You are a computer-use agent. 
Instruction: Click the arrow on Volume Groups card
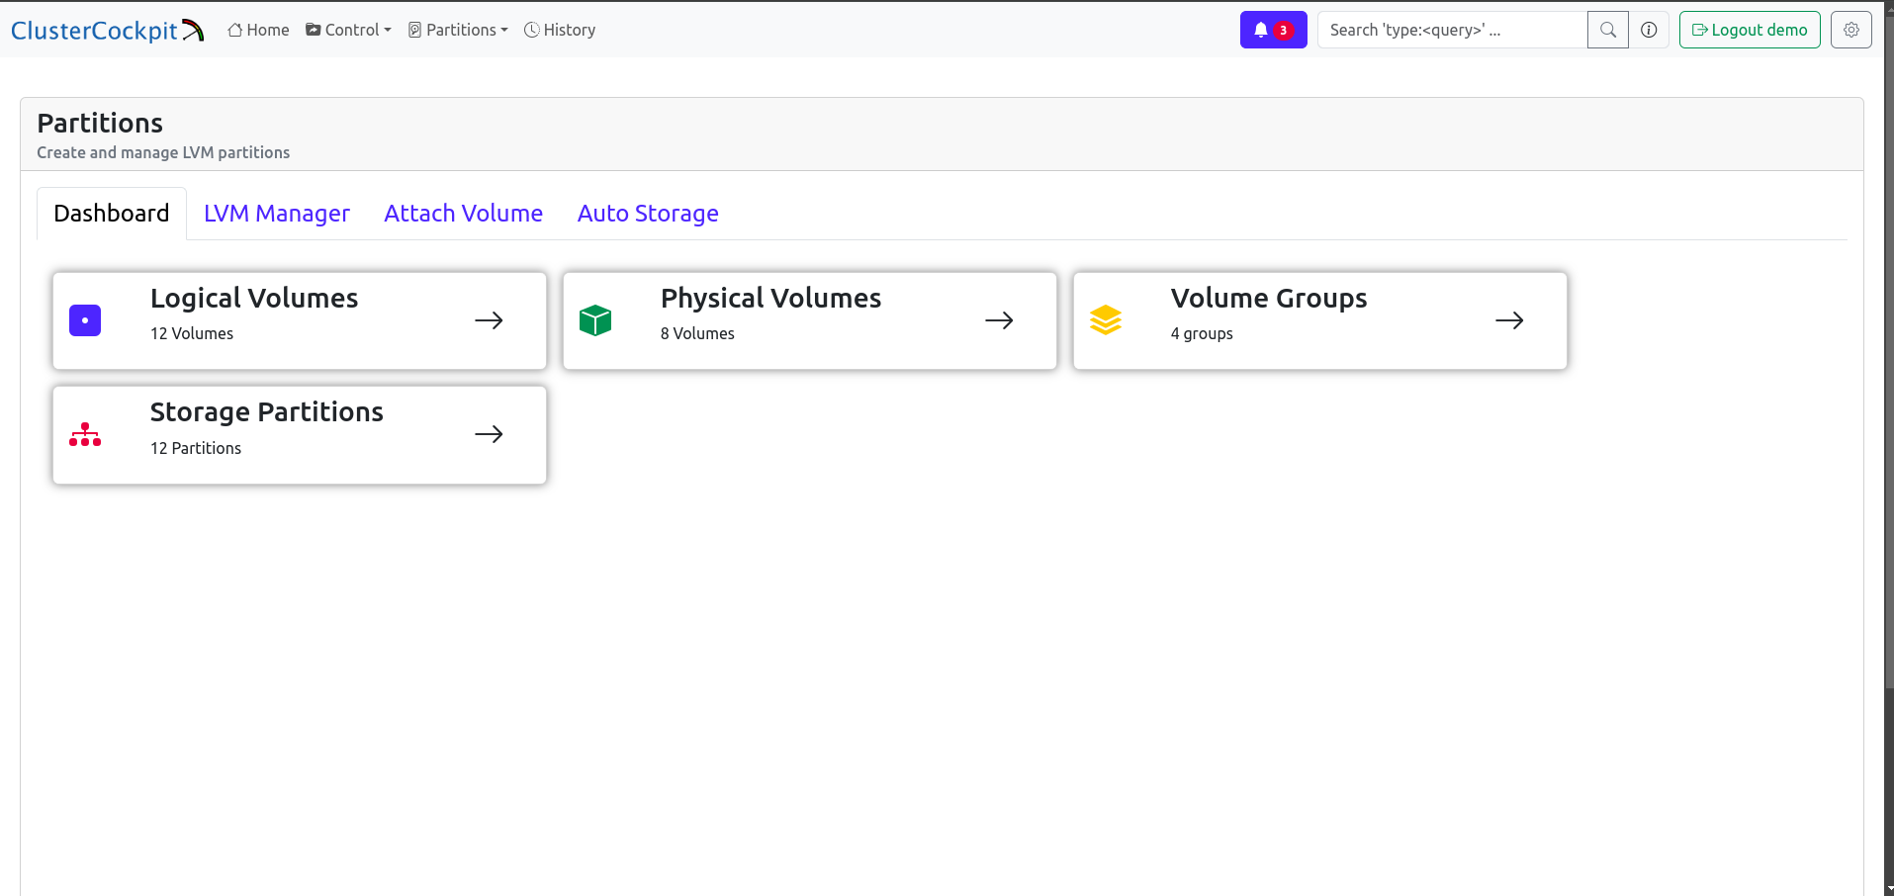tap(1509, 320)
